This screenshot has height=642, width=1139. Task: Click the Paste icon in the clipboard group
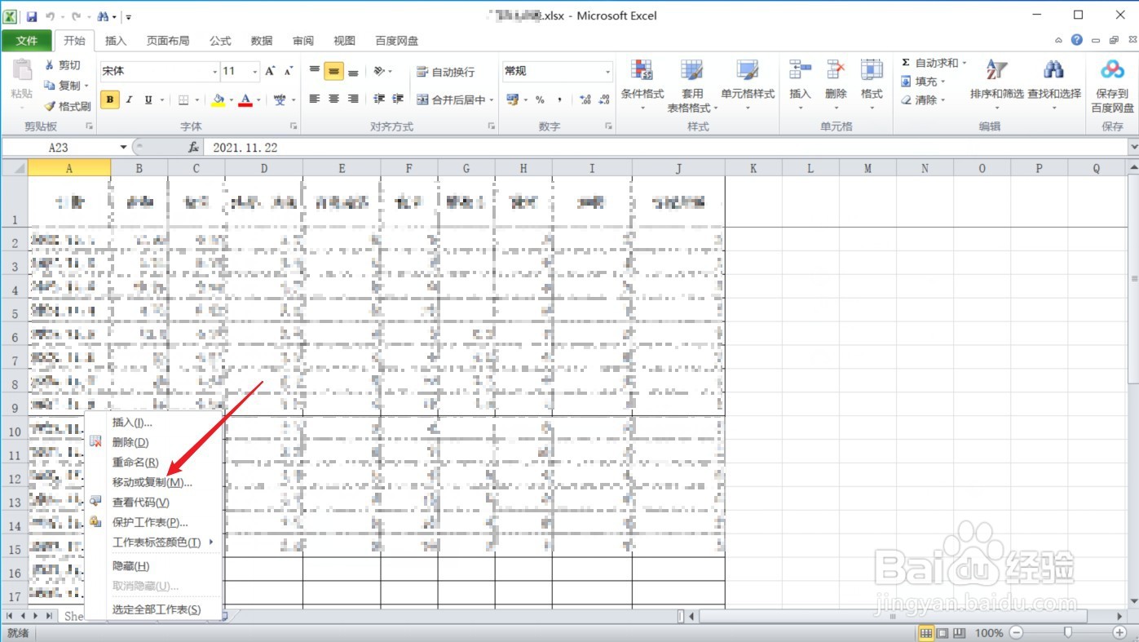[22, 71]
